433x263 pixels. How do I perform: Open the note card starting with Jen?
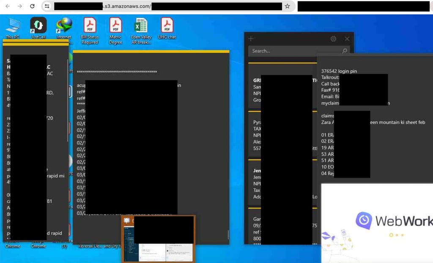pyautogui.click(x=282, y=183)
